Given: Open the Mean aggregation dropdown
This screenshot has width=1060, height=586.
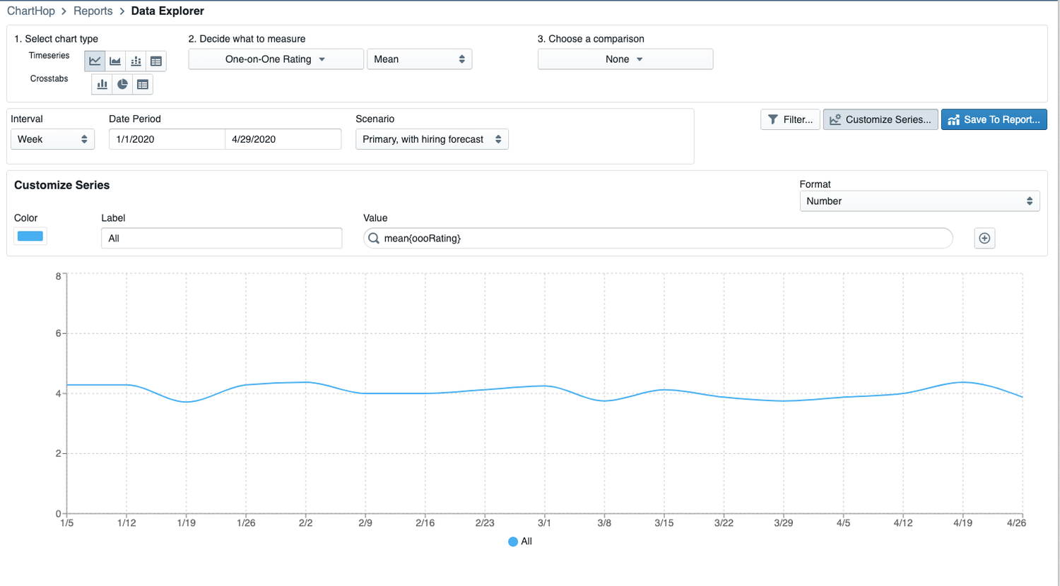Looking at the screenshot, I should click(x=419, y=59).
